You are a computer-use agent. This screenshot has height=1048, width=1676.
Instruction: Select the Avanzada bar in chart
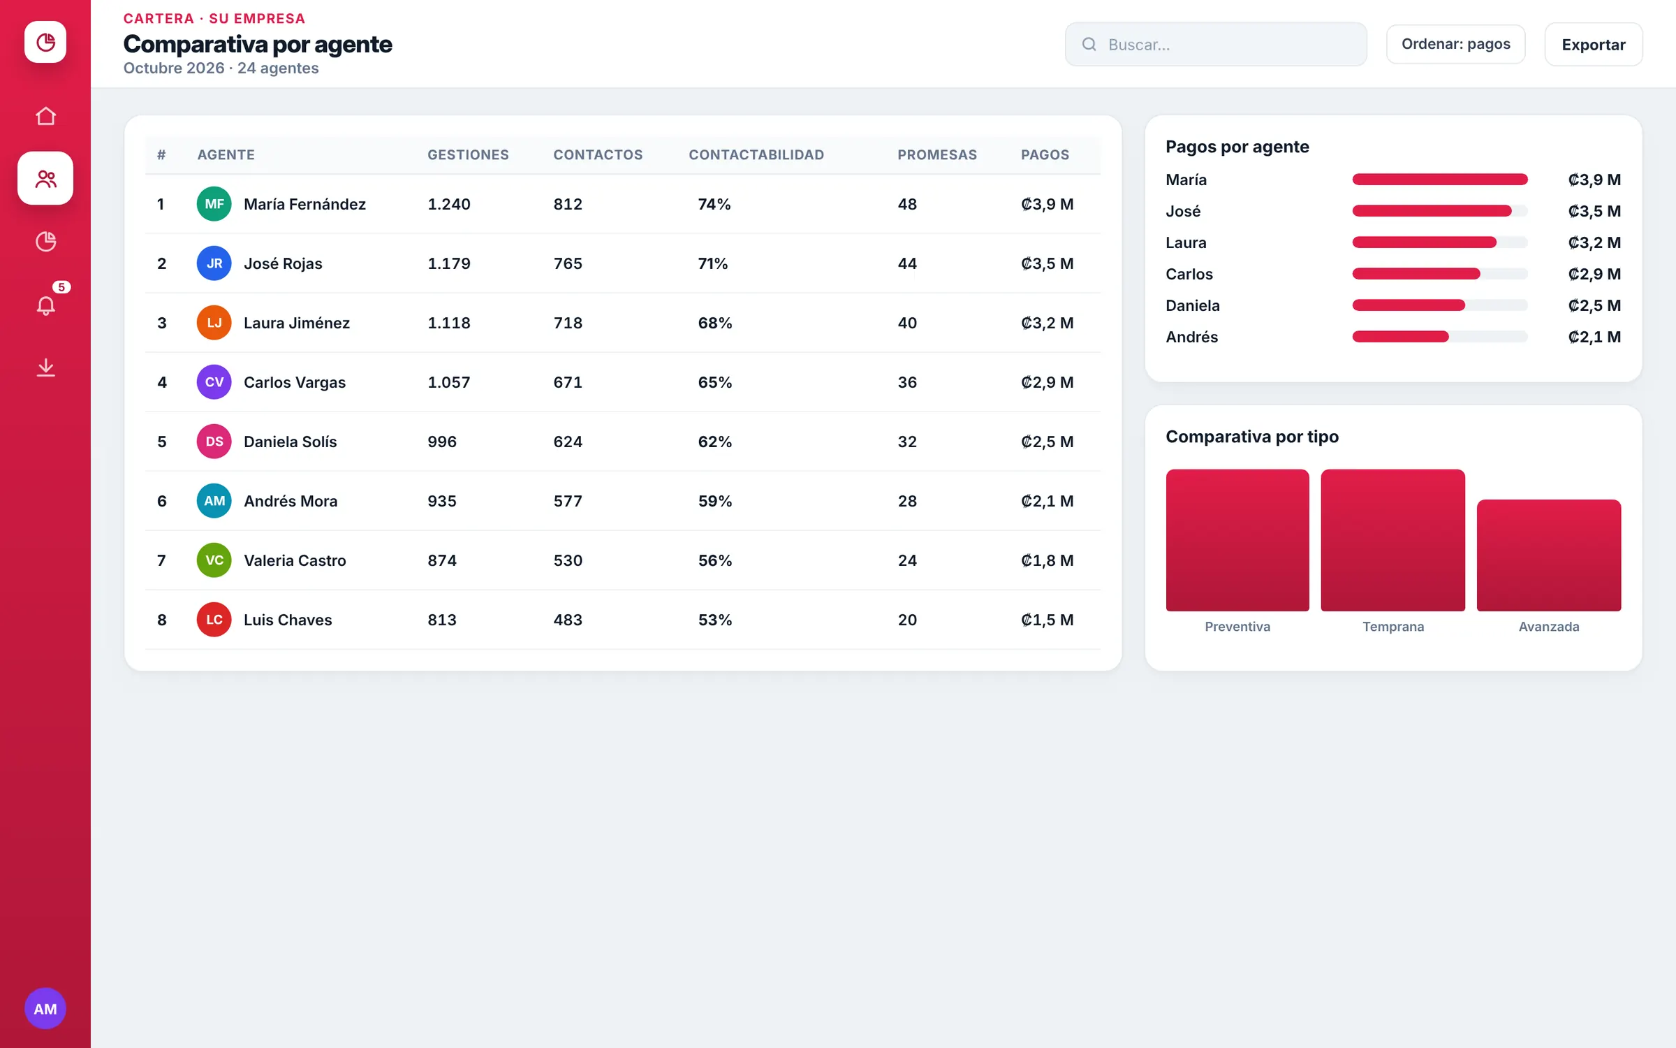[x=1549, y=555]
